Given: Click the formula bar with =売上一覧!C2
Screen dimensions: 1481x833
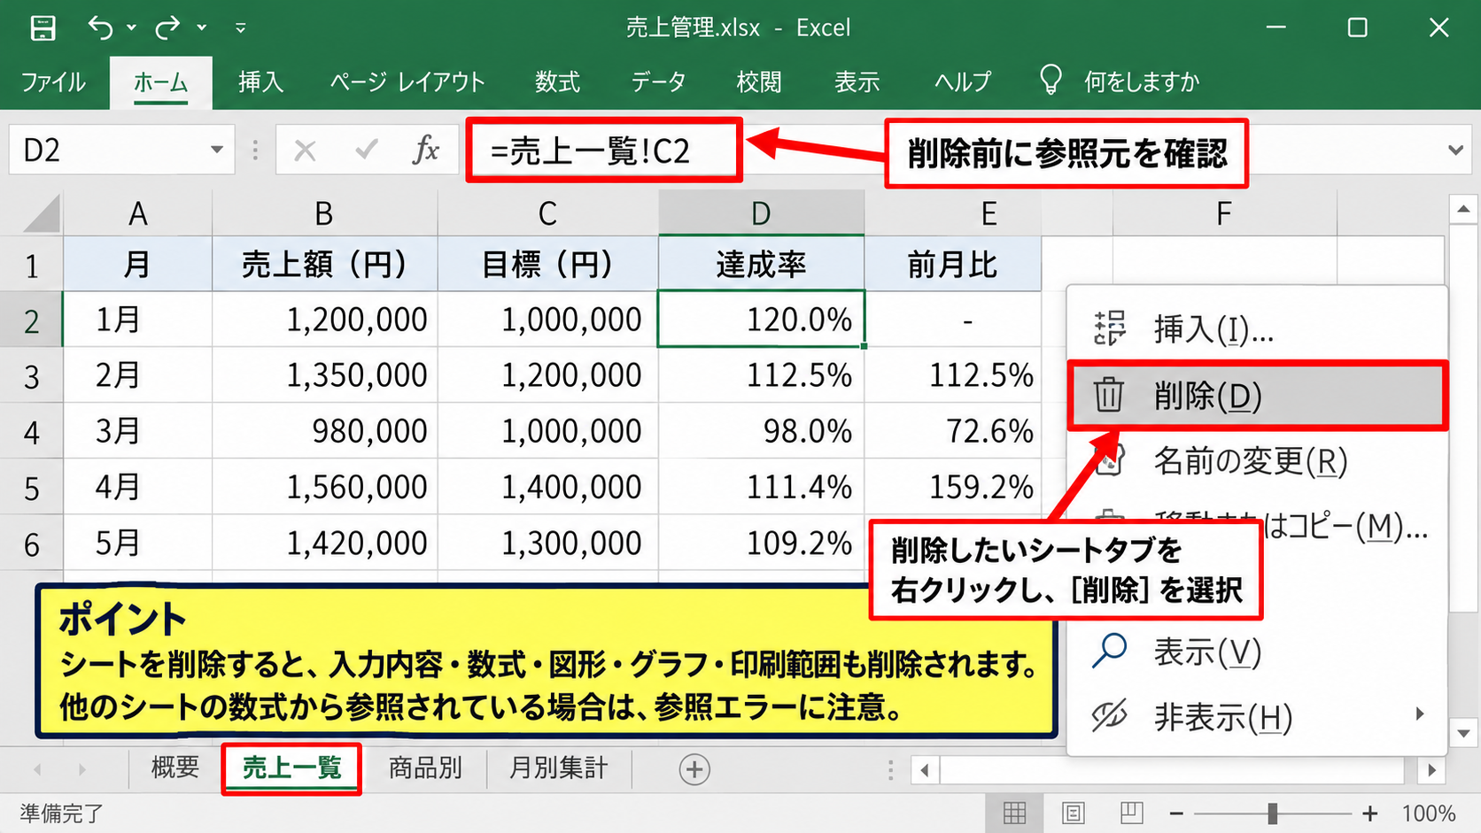Looking at the screenshot, I should click(603, 150).
